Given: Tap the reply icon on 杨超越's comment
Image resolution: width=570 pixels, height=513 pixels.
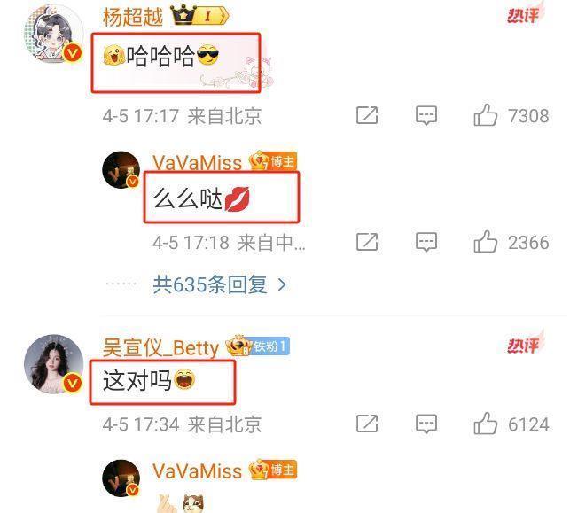Looking at the screenshot, I should [426, 115].
